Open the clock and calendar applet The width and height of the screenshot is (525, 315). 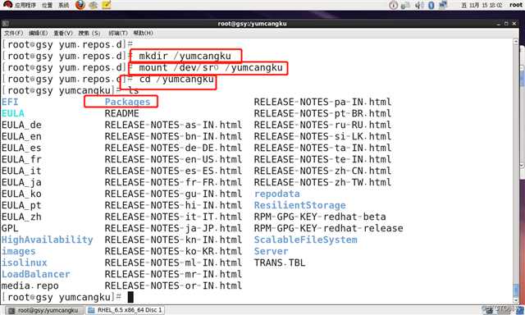482,5
